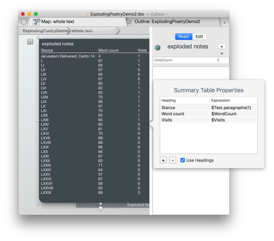This screenshot has width=274, height=241.
Task: Select the Map: whole text tab
Action: [58, 22]
